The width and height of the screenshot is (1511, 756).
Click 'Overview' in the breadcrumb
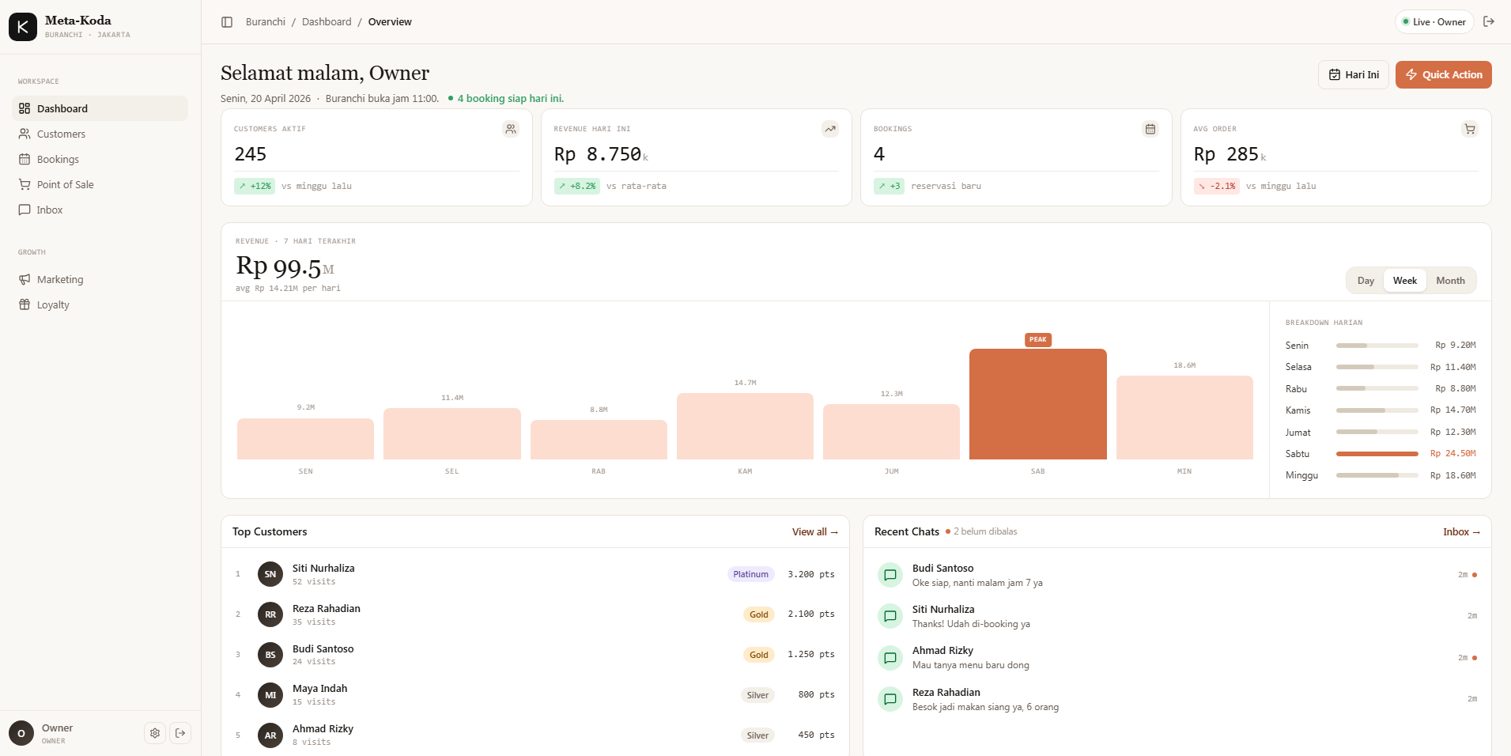[390, 22]
